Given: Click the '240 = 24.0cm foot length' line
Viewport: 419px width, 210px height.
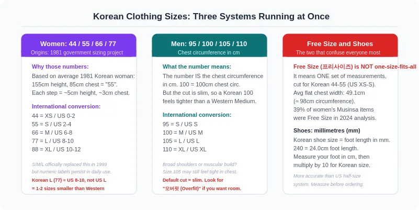Looking at the screenshot, I should click(326, 148).
